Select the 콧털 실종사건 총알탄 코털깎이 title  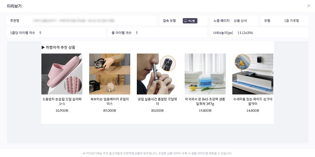(157, 101)
